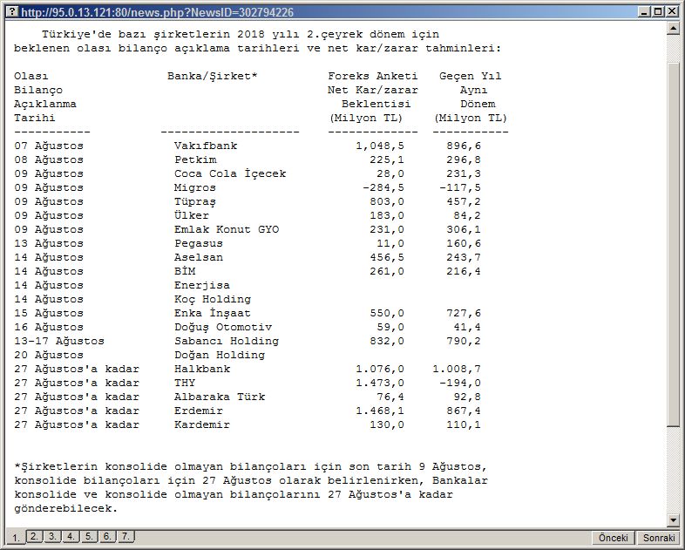Select the Petkim company name
Screen dimensions: 685x550
click(x=195, y=160)
